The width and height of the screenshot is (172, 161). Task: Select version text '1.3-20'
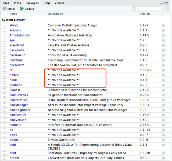tap(145, 153)
